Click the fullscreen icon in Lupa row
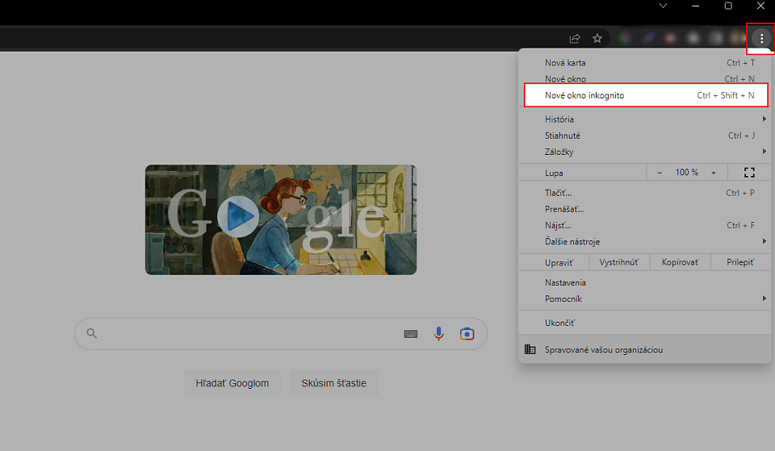The image size is (775, 451). (749, 173)
